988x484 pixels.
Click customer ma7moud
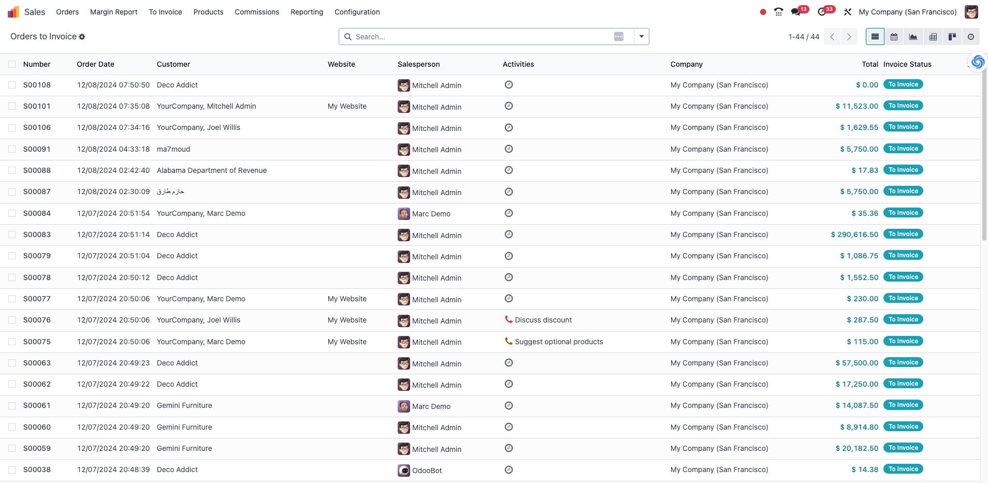pos(173,149)
